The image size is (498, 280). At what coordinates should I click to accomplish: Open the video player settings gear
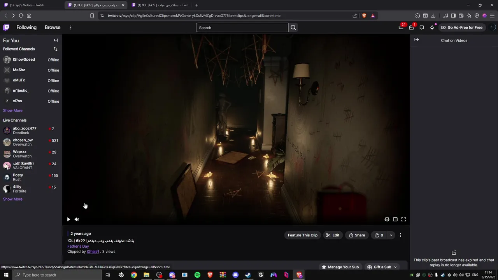point(387,219)
